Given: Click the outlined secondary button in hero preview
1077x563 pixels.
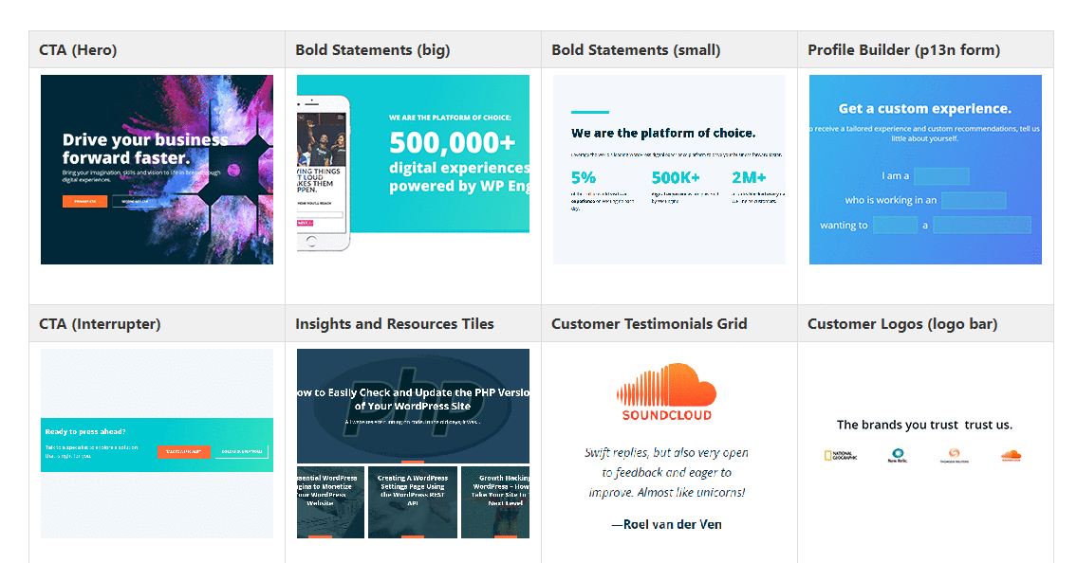Looking at the screenshot, I should pos(135,201).
